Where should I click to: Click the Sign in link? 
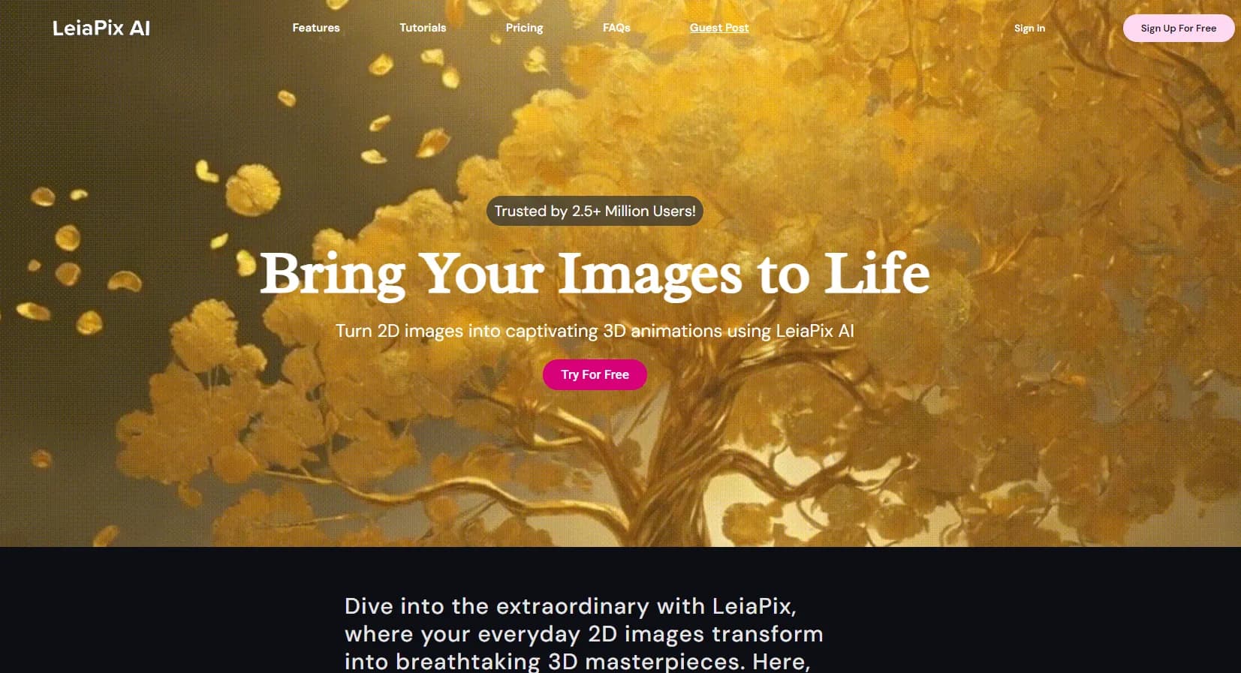point(1029,29)
